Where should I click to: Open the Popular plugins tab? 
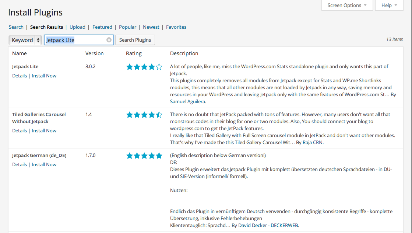pyautogui.click(x=127, y=27)
